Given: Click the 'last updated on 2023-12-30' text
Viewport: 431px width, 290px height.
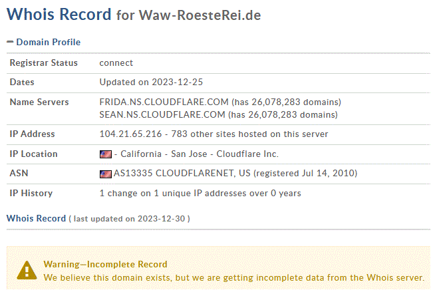Looking at the screenshot, I should [x=129, y=219].
